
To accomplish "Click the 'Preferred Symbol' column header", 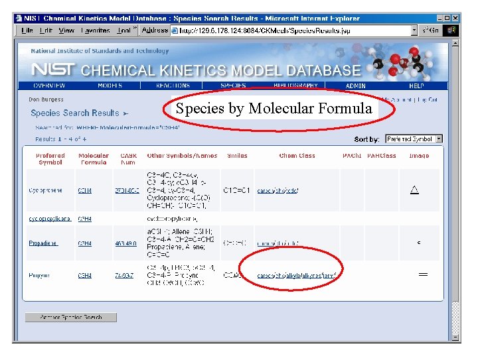I will click(50, 159).
